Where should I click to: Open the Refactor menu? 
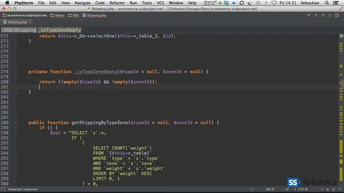[x=117, y=3]
